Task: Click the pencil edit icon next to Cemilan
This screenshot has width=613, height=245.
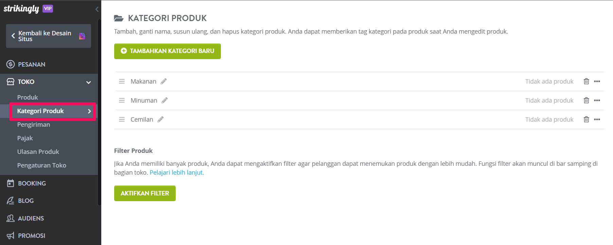Action: point(161,119)
